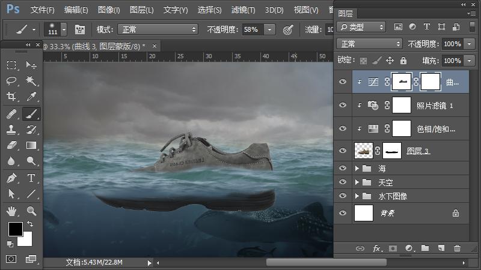Image resolution: width=481 pixels, height=270 pixels.
Task: Select the Clone Stamp tool
Action: coord(11,130)
